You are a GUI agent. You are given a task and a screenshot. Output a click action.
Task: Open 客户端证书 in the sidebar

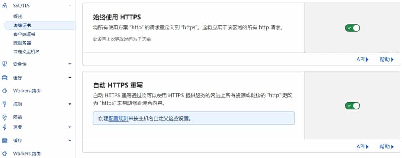click(x=24, y=34)
